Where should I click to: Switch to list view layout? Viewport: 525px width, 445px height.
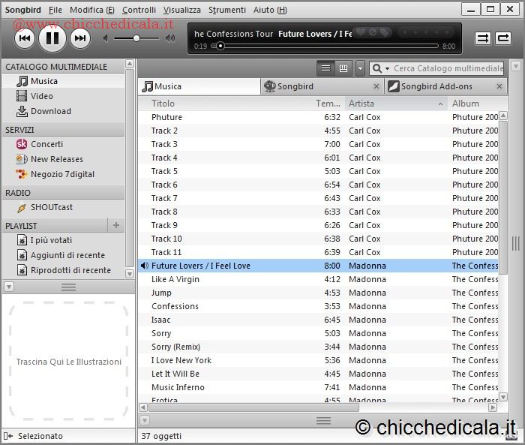(x=325, y=68)
